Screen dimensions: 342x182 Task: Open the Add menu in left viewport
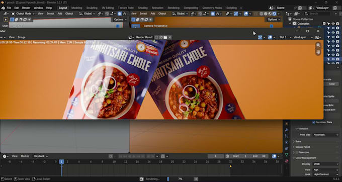point(60,14)
